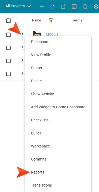Open the second row's three-dot menu
Viewport: 99px width, 192px height.
[23, 48]
